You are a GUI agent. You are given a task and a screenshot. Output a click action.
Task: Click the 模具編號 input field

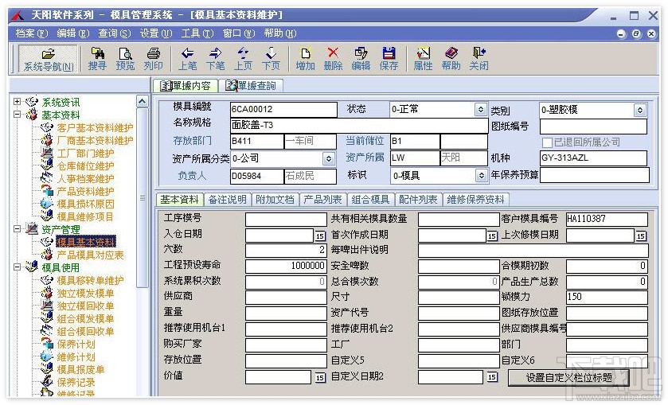pos(283,109)
